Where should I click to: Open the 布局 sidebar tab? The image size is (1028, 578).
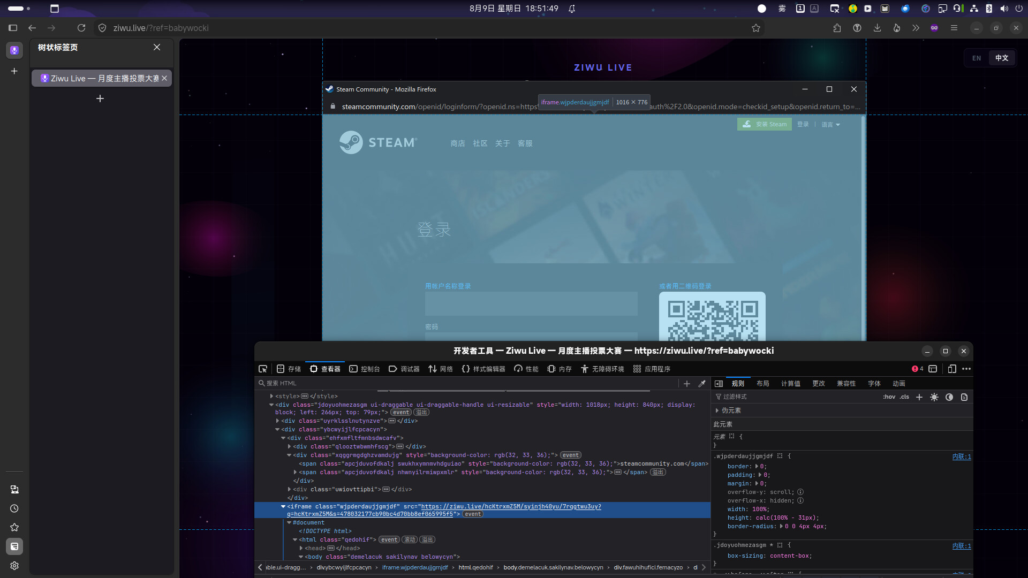coord(763,384)
